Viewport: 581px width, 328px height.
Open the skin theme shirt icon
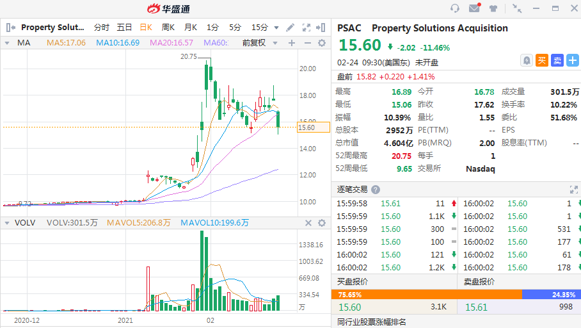[493, 8]
